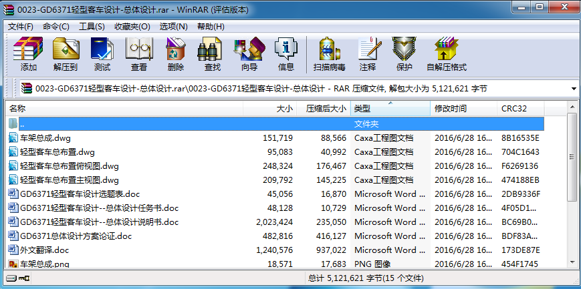
Task: Click the WinRAR icon in title bar
Action: pyautogui.click(x=9, y=9)
